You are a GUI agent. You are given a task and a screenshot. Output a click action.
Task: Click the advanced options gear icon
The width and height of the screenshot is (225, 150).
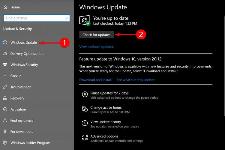85,137
